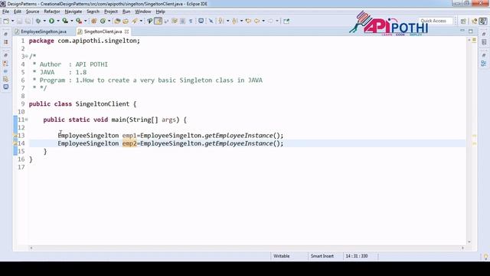Open the New Java Class dropdown arrow
Screen dimensions: 490x276
(109, 21)
